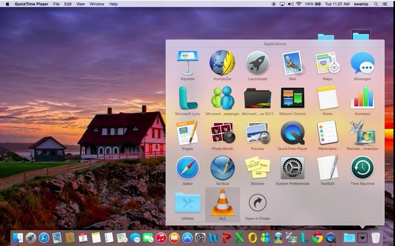Open Contacts book in the Dock

point(70,238)
